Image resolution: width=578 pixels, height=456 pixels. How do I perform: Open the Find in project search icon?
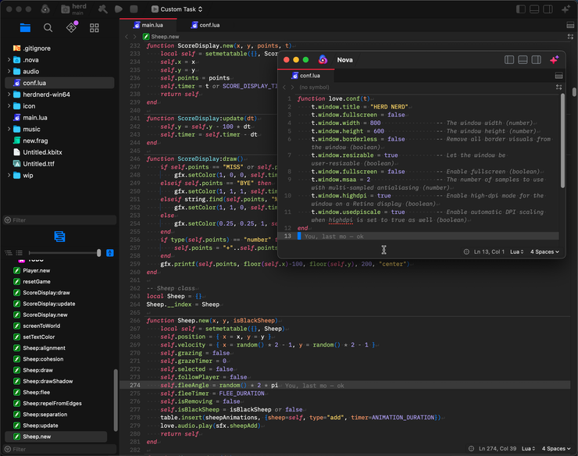coord(48,27)
